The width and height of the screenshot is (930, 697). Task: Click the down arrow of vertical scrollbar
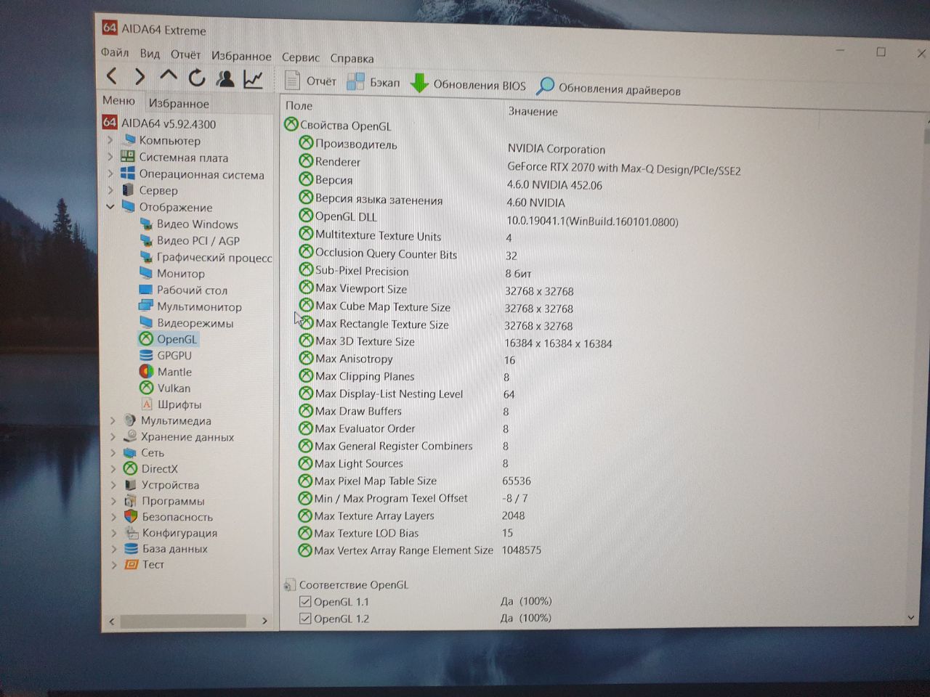pos(911,617)
